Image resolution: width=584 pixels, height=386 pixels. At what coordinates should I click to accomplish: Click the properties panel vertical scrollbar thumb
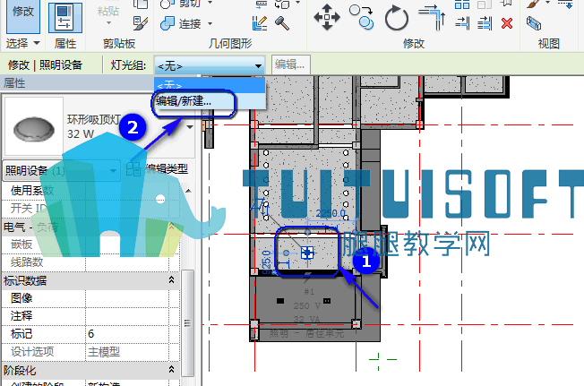coord(188,322)
